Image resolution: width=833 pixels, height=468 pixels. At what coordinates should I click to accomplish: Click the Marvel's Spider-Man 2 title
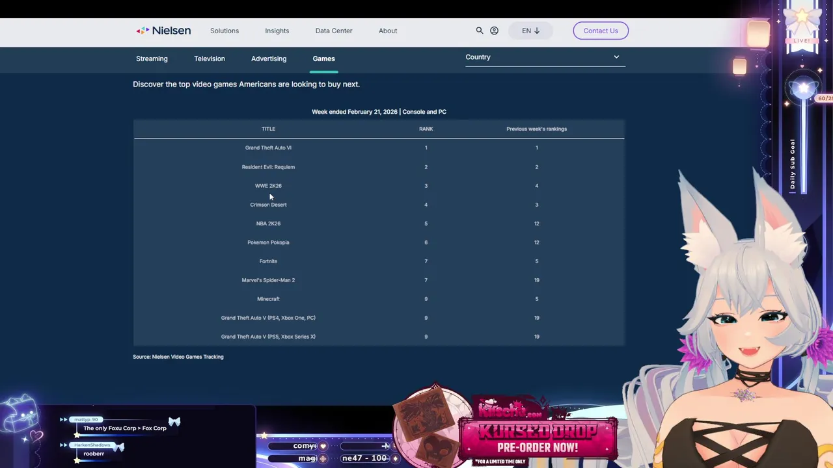pyautogui.click(x=268, y=280)
